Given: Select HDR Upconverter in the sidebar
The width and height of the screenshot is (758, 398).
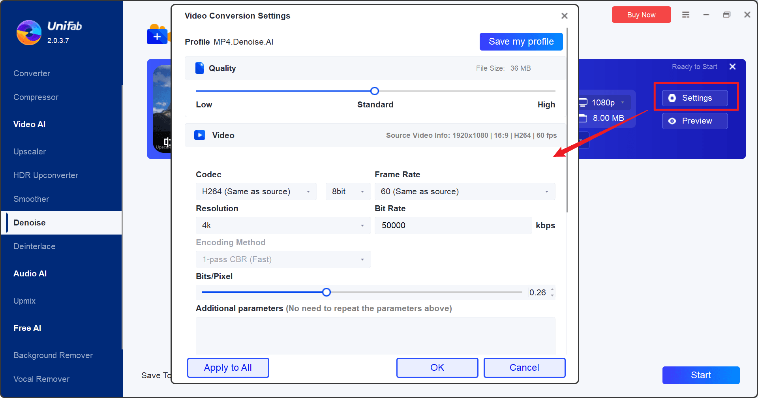Looking at the screenshot, I should point(46,175).
